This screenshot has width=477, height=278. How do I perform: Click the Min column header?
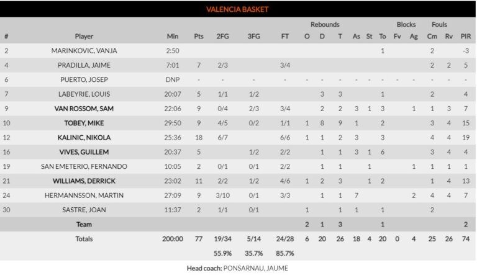(173, 36)
